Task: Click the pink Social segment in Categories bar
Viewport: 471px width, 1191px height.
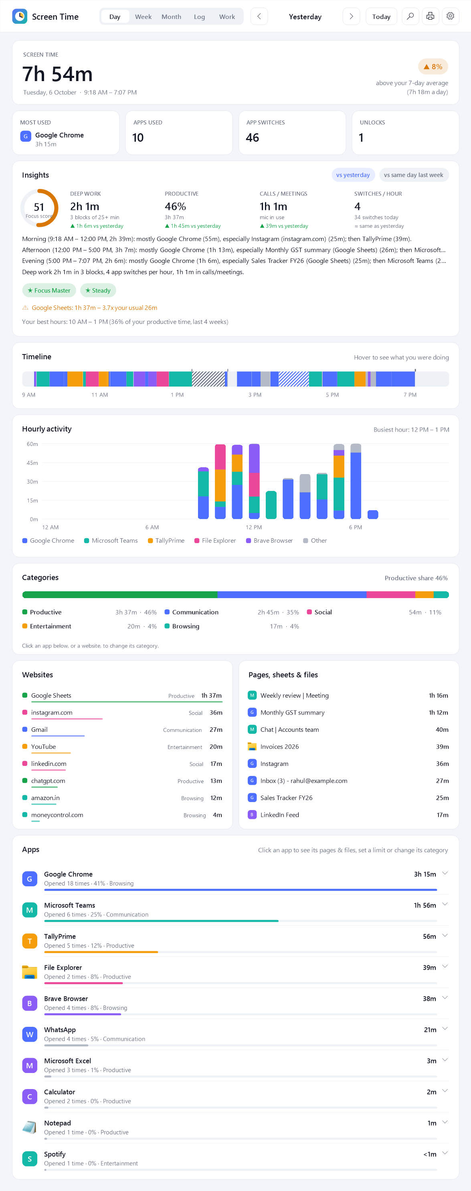Action: (391, 594)
